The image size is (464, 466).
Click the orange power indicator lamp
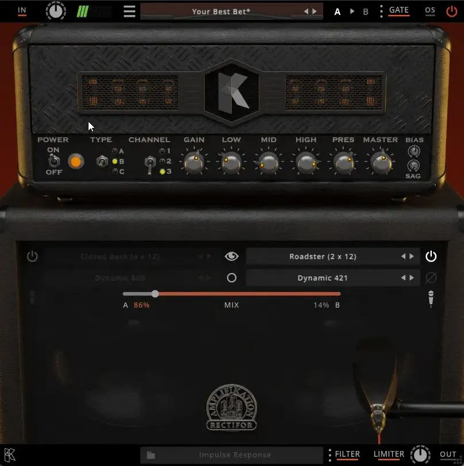76,162
